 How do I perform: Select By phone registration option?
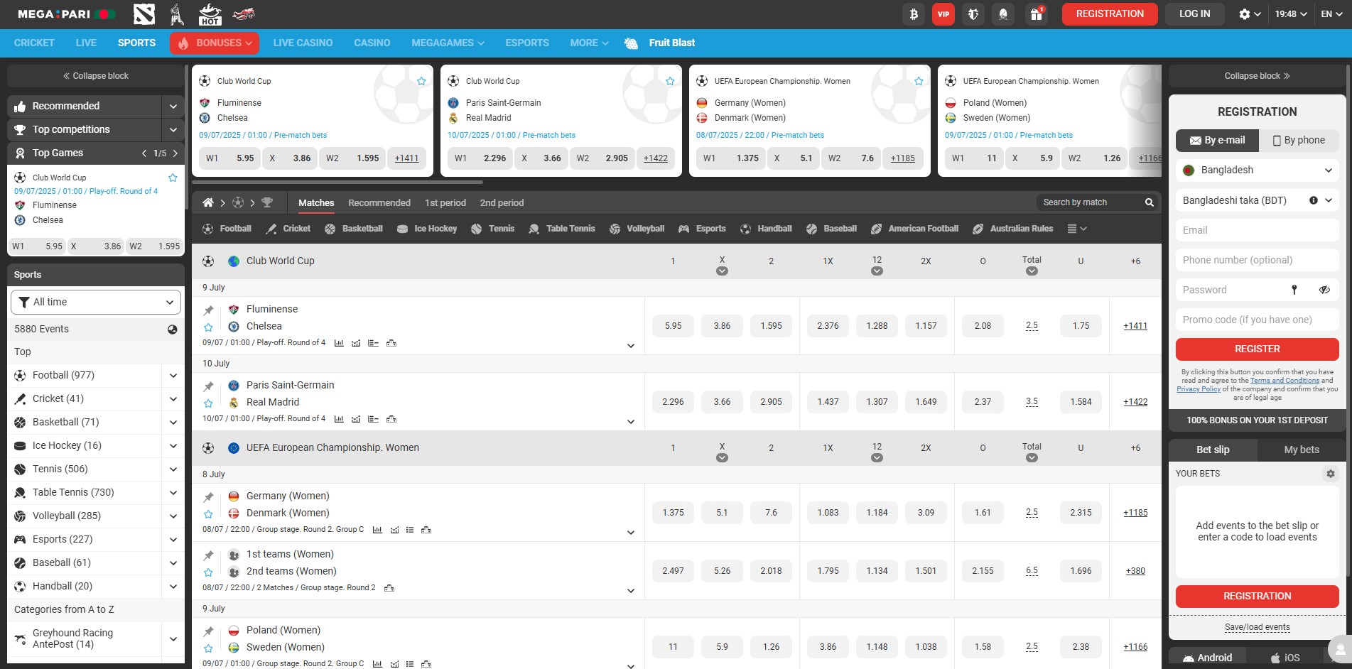(x=1299, y=141)
